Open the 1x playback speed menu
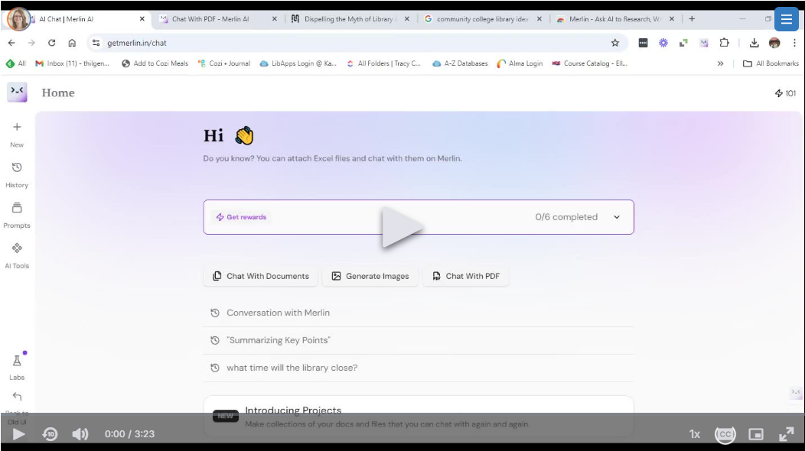 tap(695, 434)
